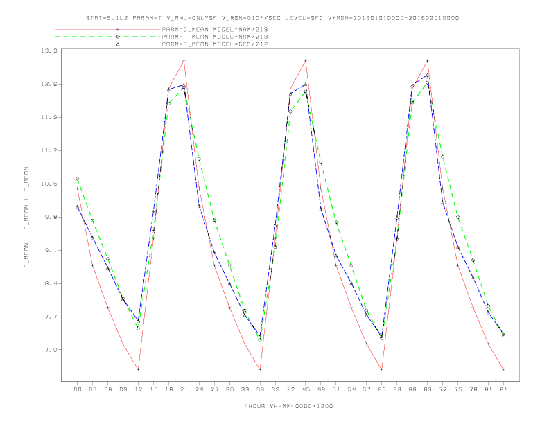
Task: Click y-axis tick label 11.9
Action: tap(49, 118)
